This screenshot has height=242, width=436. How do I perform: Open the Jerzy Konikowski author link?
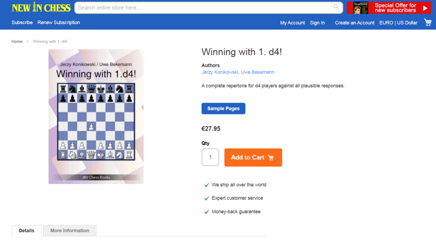coord(220,72)
